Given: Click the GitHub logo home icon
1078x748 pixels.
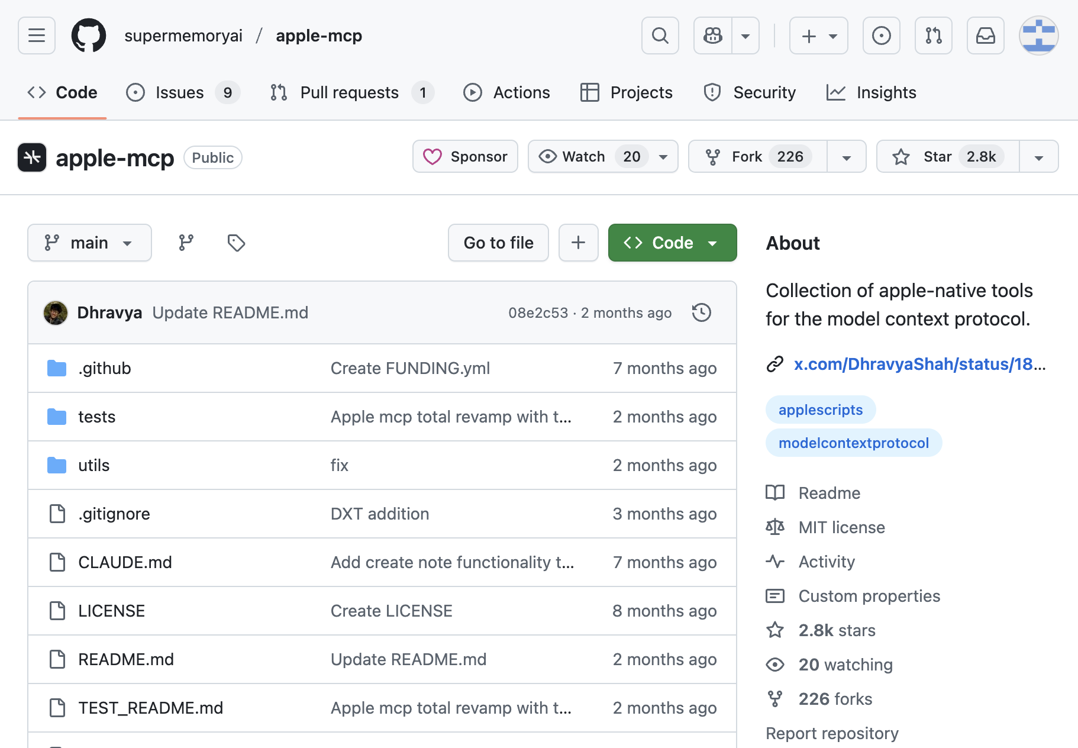Looking at the screenshot, I should click(x=89, y=36).
